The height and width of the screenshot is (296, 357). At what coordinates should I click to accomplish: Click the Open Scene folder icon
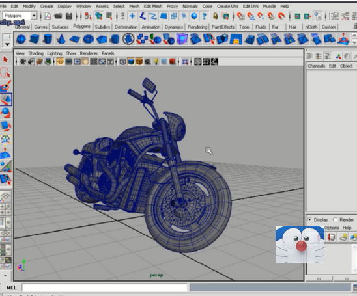[58, 16]
